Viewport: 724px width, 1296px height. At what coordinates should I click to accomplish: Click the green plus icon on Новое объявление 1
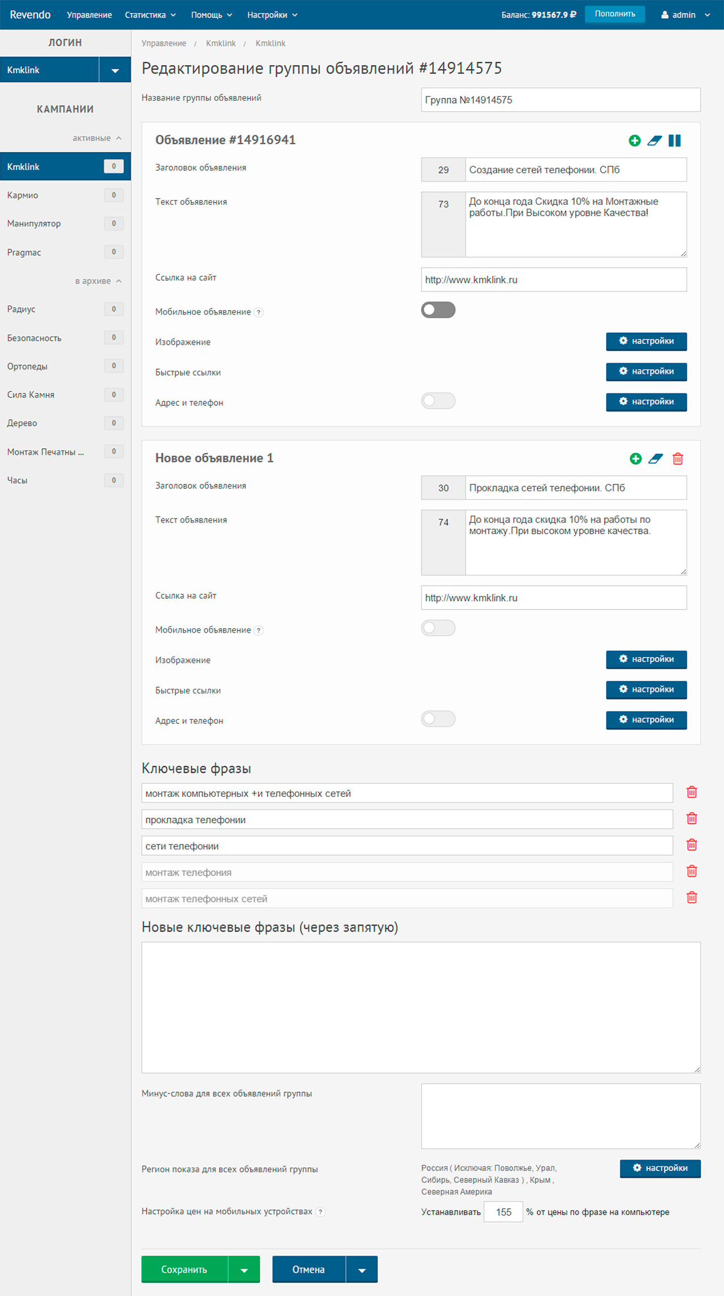pos(636,459)
